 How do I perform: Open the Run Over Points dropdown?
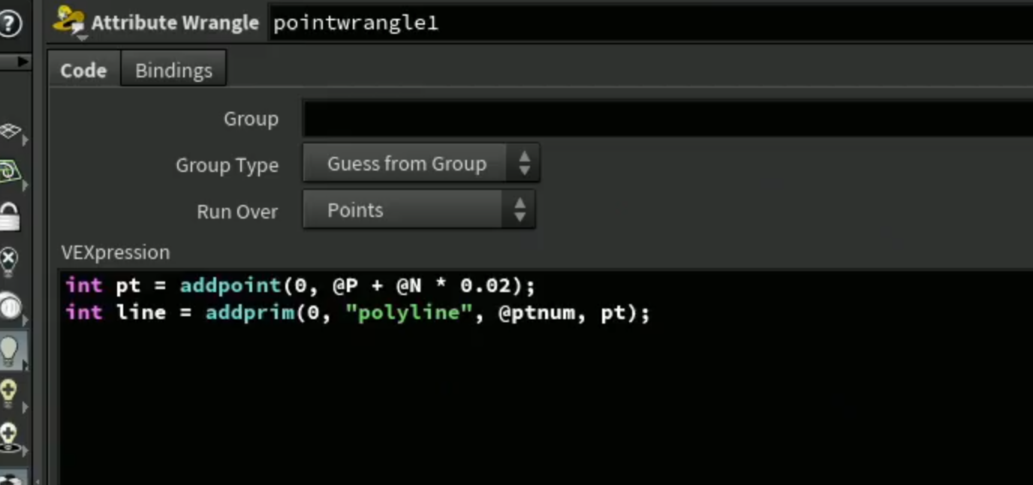tap(419, 210)
